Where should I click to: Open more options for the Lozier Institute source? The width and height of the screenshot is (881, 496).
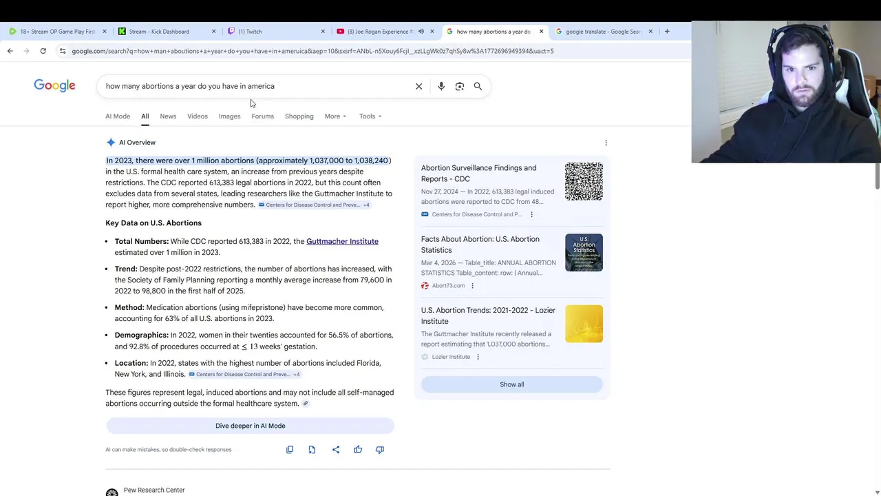(x=478, y=357)
